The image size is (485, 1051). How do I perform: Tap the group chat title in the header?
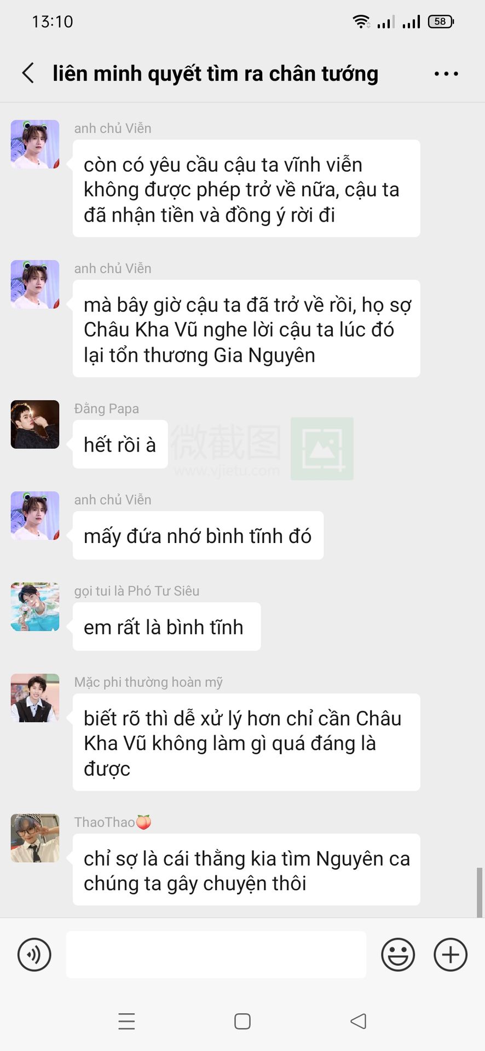click(215, 73)
